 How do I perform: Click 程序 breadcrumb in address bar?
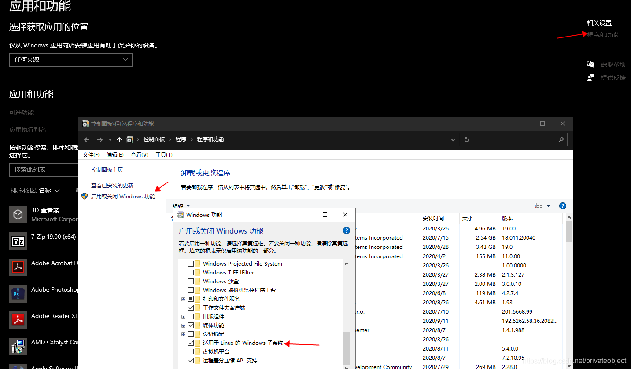181,139
